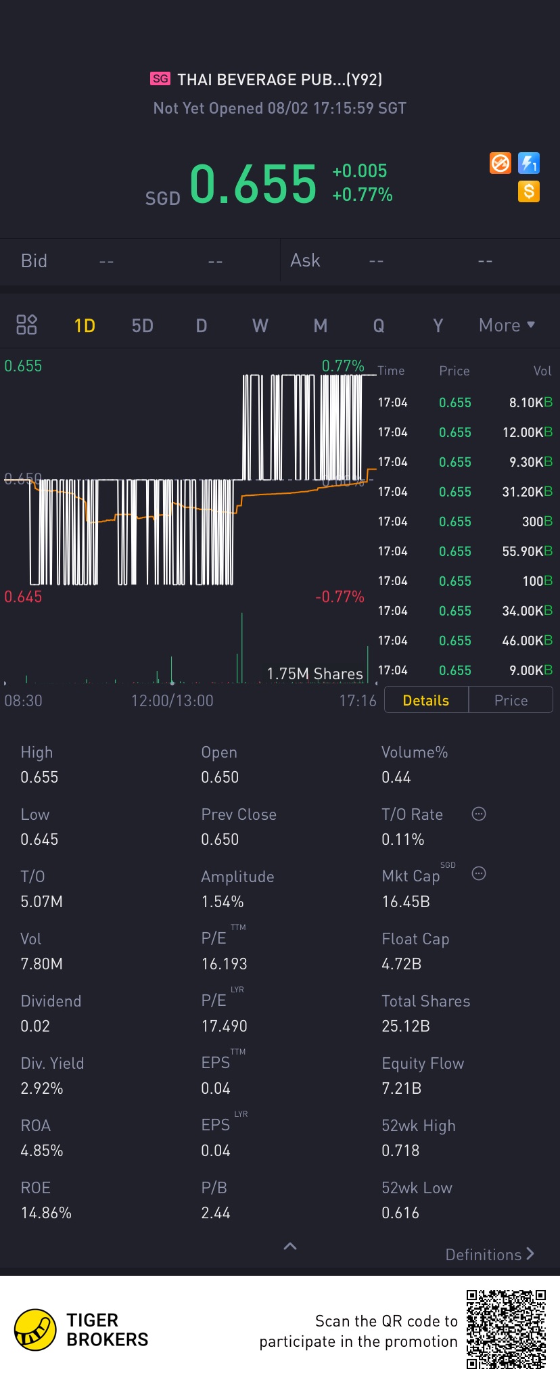This screenshot has height=1384, width=560.
Task: Tap the yellow dollar sign icon
Action: pos(529,191)
